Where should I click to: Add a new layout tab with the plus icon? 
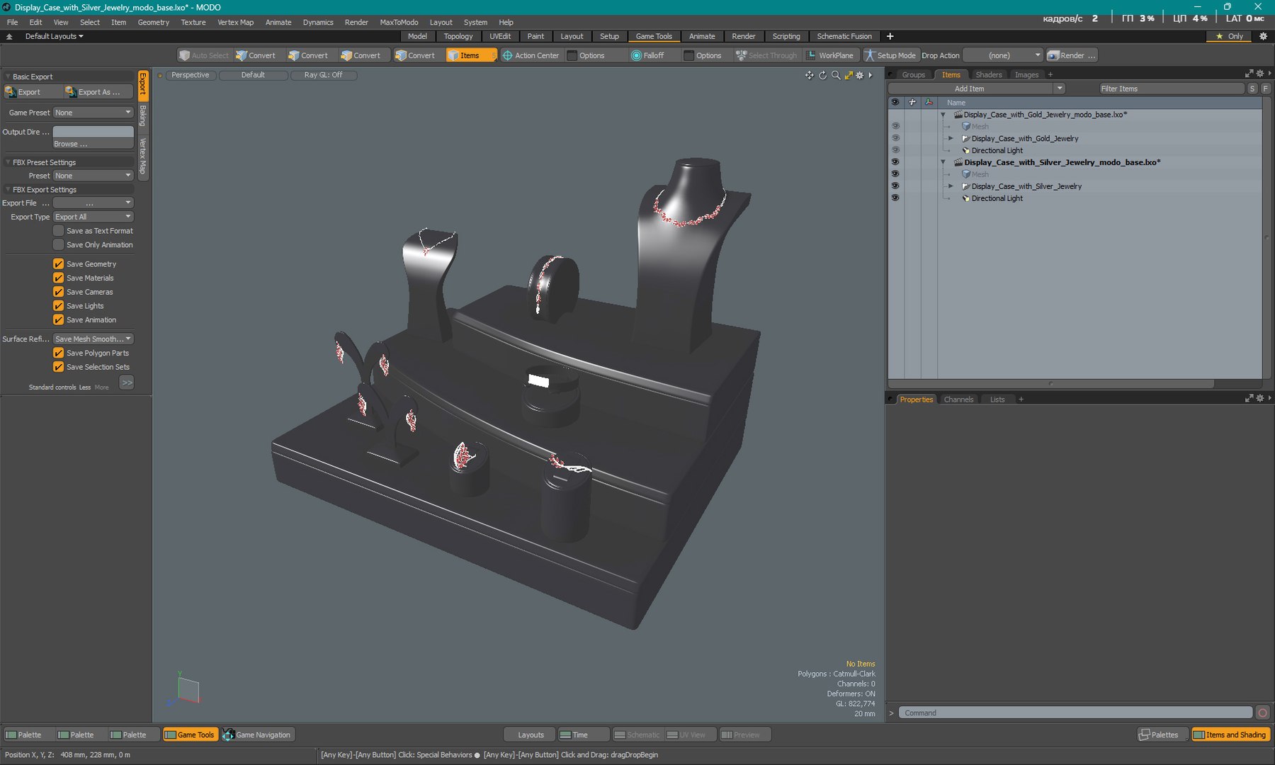tap(890, 36)
